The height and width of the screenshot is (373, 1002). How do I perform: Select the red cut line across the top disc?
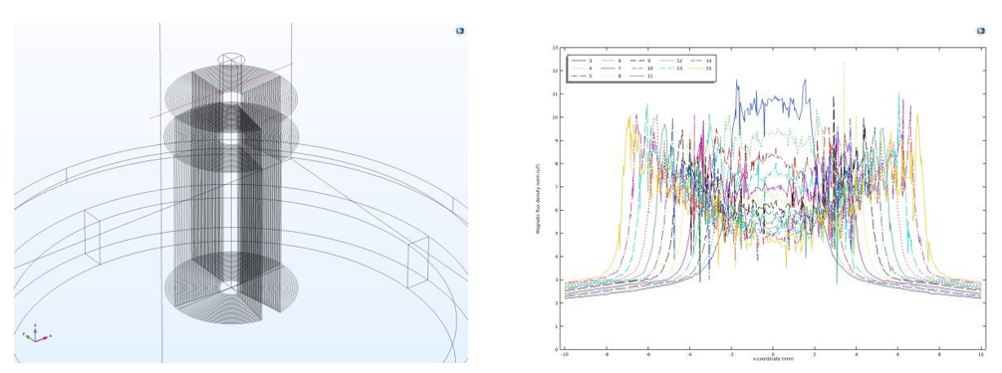(x=221, y=91)
